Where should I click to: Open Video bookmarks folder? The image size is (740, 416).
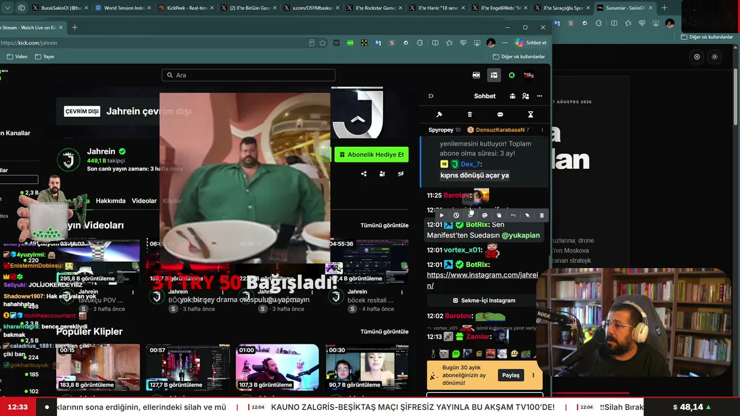pyautogui.click(x=17, y=57)
